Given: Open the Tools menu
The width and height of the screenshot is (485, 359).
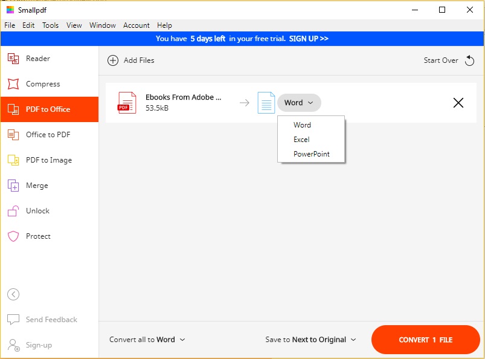Looking at the screenshot, I should pyautogui.click(x=50, y=25).
